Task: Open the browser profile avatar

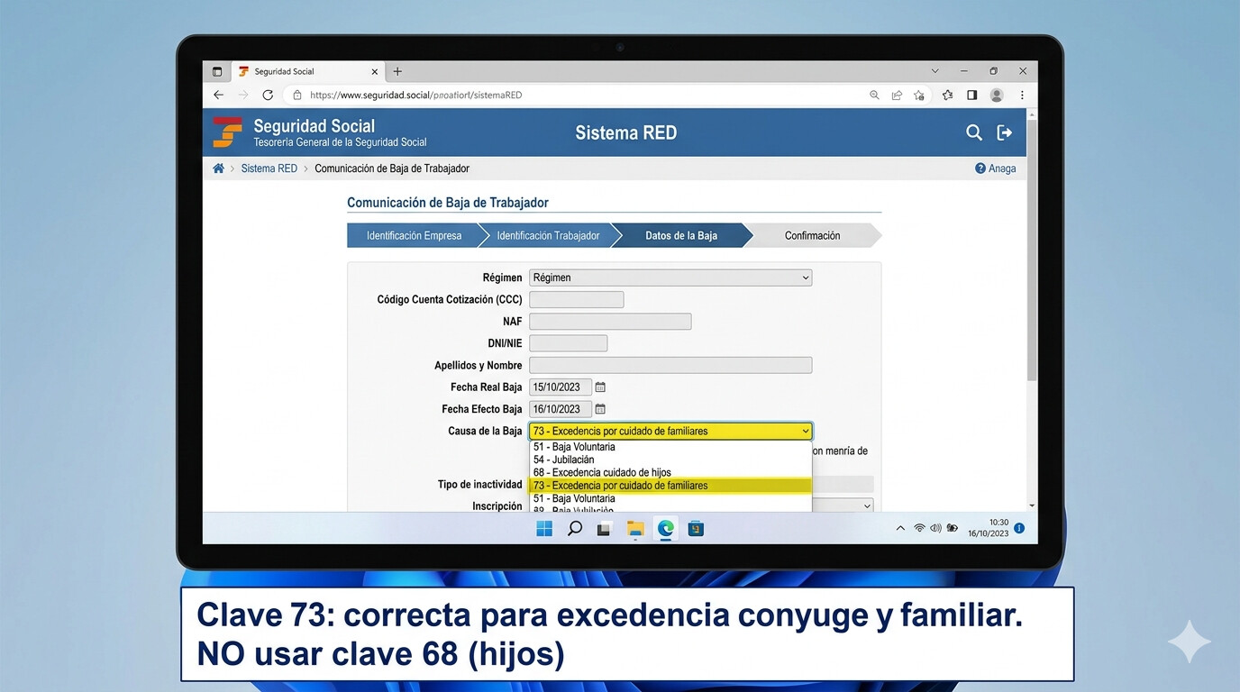Action: coord(997,95)
